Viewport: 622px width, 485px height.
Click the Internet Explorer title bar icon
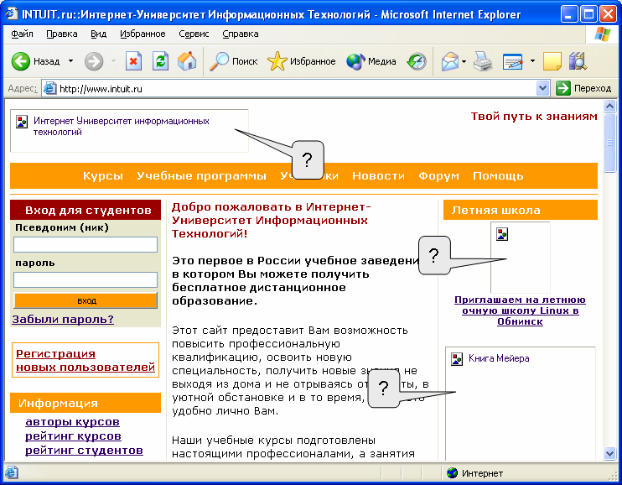(11, 14)
